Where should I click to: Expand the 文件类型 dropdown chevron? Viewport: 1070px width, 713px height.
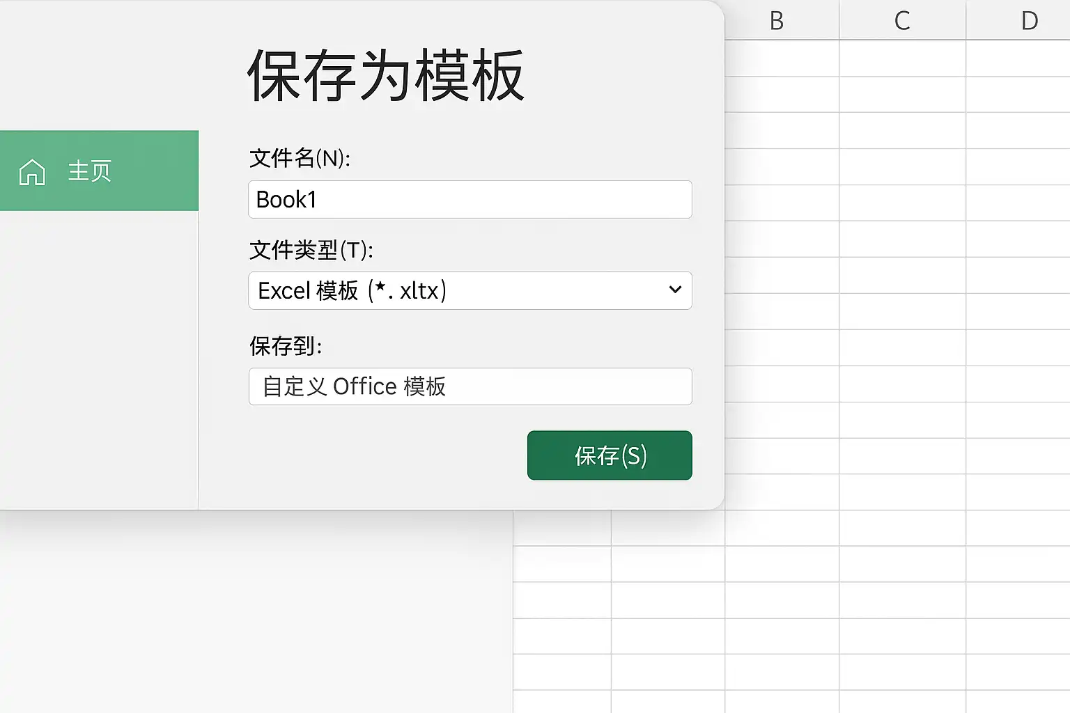pyautogui.click(x=674, y=290)
